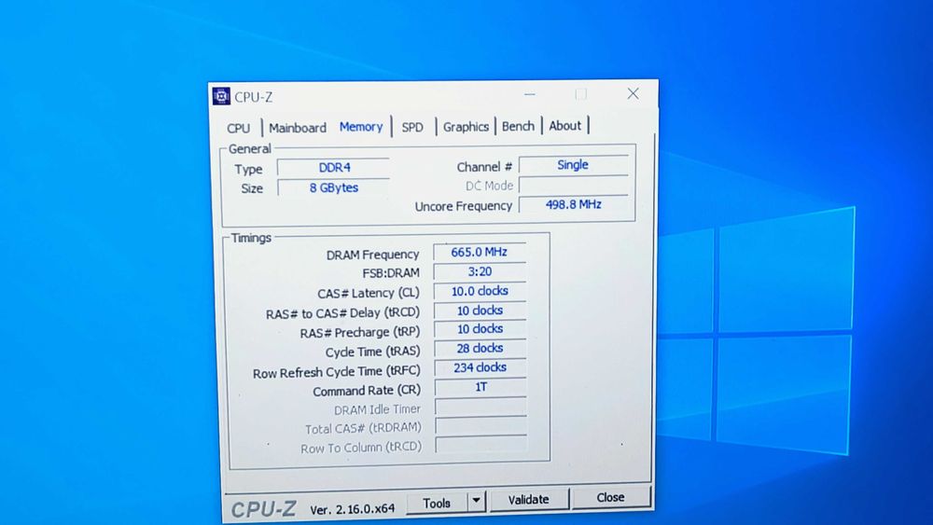
Task: Click the Ver. 2.16.0.x64 version text
Action: pos(353,509)
